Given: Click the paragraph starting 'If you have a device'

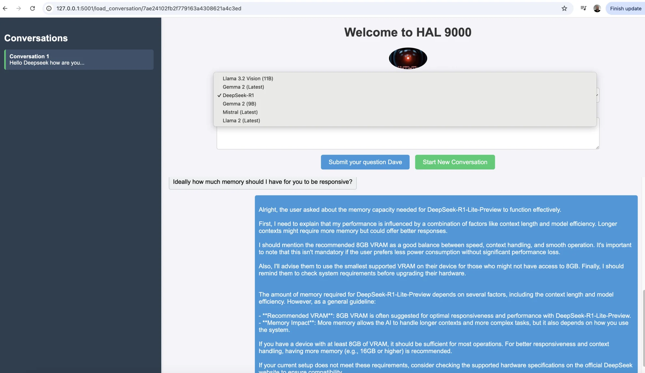Looking at the screenshot, I should tap(434, 348).
